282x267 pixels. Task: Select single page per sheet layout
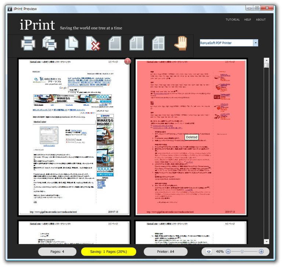(x=115, y=43)
